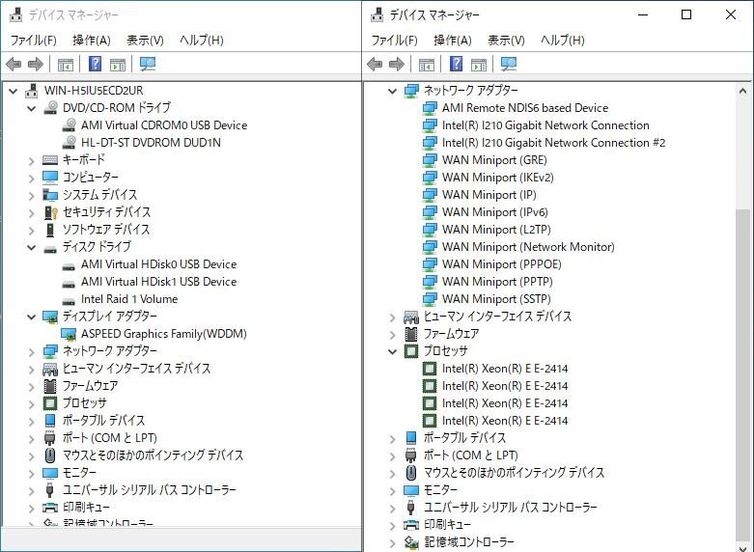
Task: Open 操作(A) menu in right window
Action: point(453,41)
